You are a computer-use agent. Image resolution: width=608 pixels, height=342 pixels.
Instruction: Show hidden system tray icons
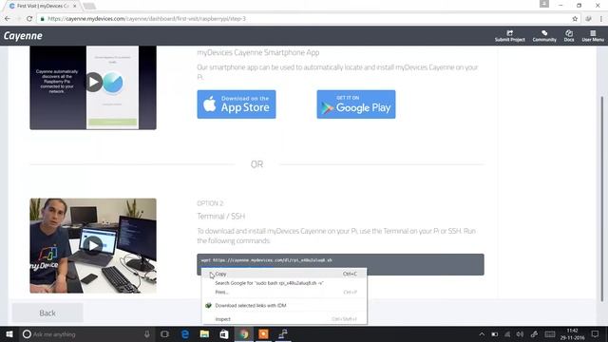pos(482,333)
